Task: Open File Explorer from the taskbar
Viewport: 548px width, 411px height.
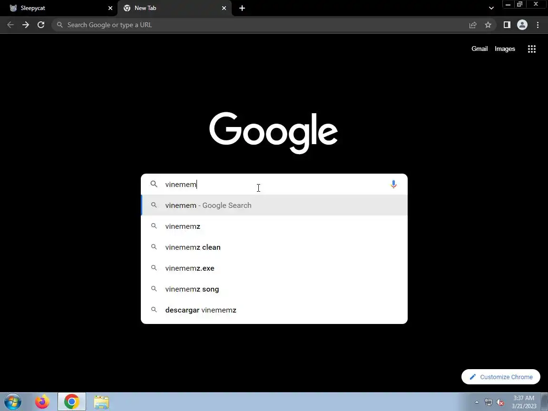Action: 101,402
